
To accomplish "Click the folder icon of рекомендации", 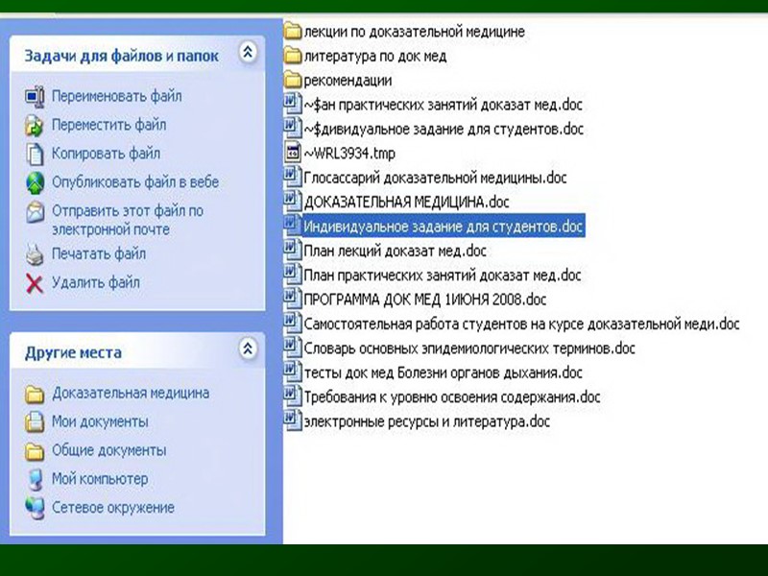I will pos(293,80).
